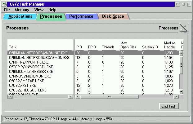193x124 pixels.
Task: Click the task list right scroll arrow
Action: point(71,97)
